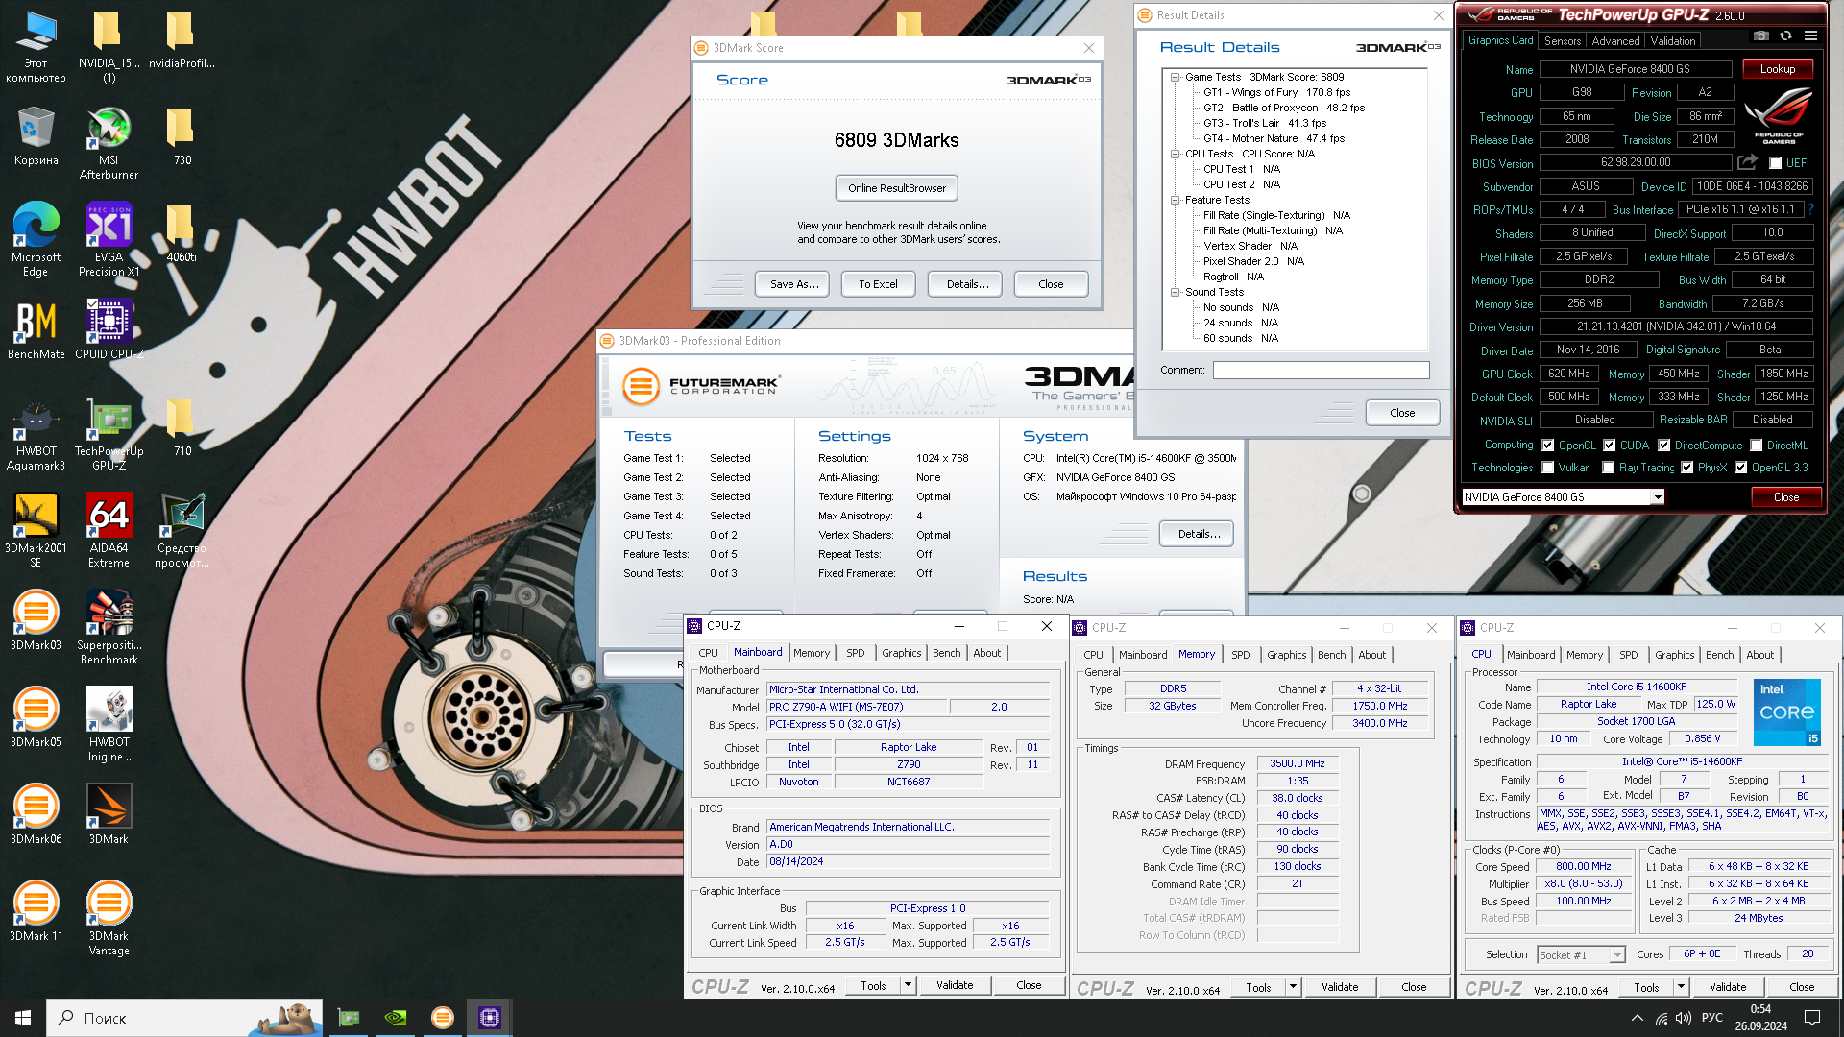Open Tools dropdown arrow in Mainboard CPU-Z

(x=908, y=985)
